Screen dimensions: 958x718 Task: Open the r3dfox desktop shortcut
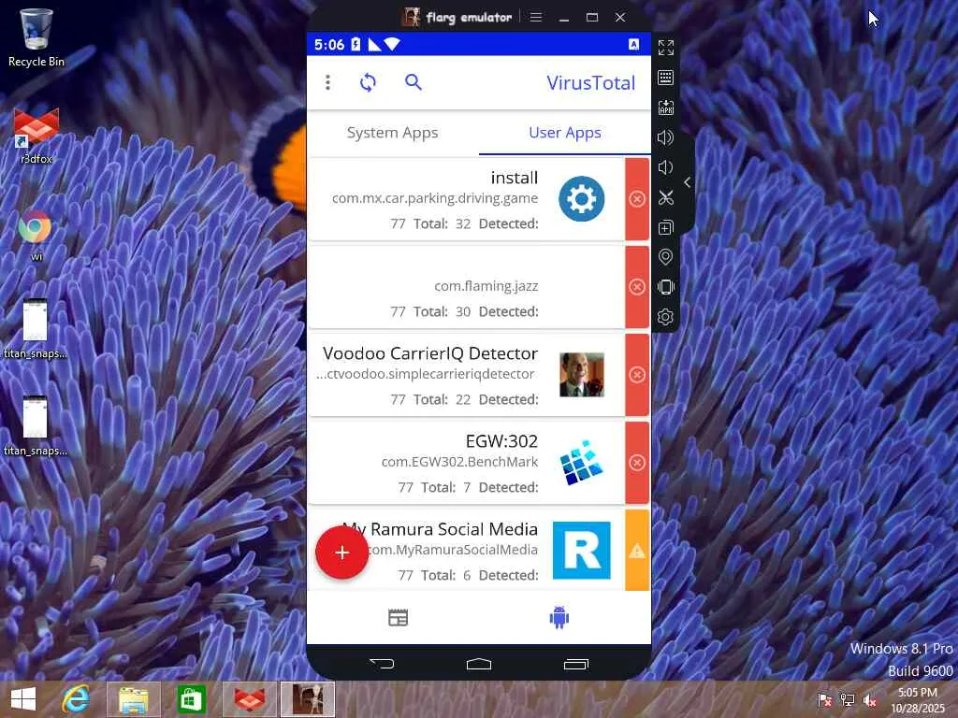point(36,136)
